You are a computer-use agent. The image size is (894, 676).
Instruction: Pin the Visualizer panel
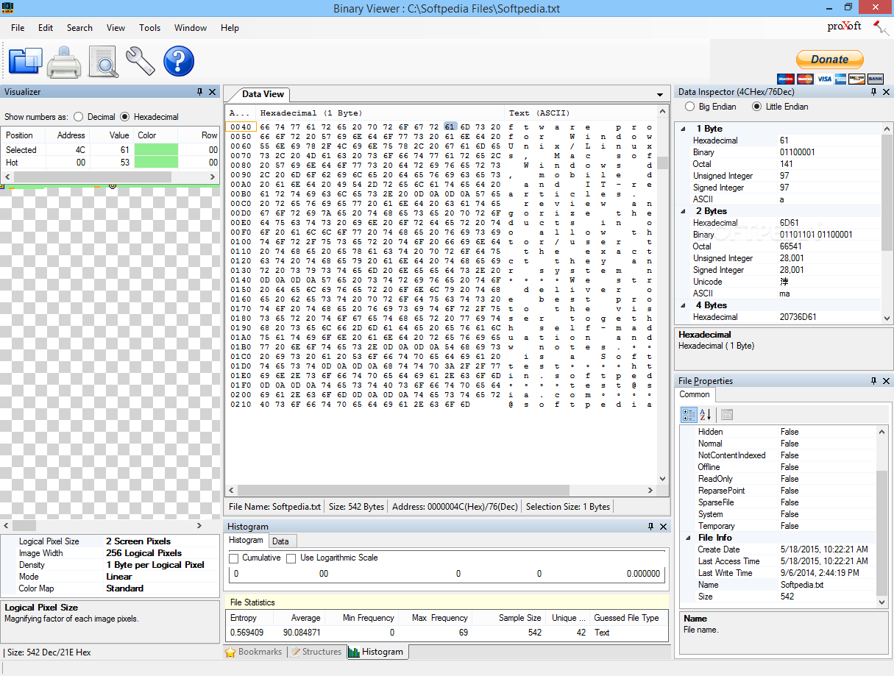point(199,92)
